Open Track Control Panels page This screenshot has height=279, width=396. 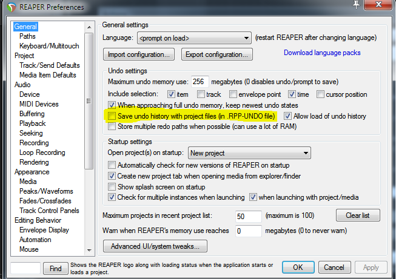[49, 211]
